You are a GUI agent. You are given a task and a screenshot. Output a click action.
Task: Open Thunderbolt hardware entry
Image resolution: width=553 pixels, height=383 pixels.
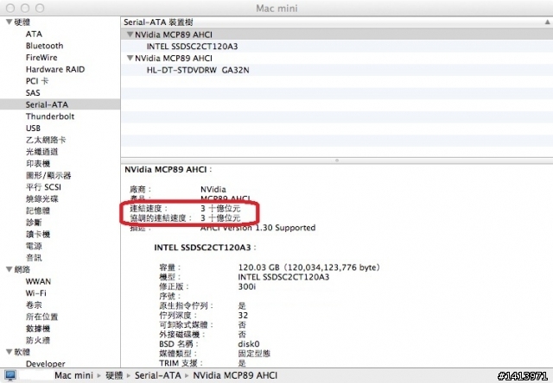click(x=50, y=116)
